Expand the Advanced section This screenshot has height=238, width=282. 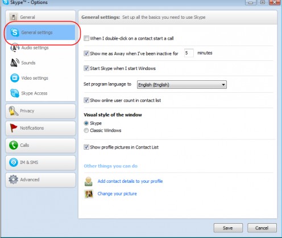coord(41,180)
